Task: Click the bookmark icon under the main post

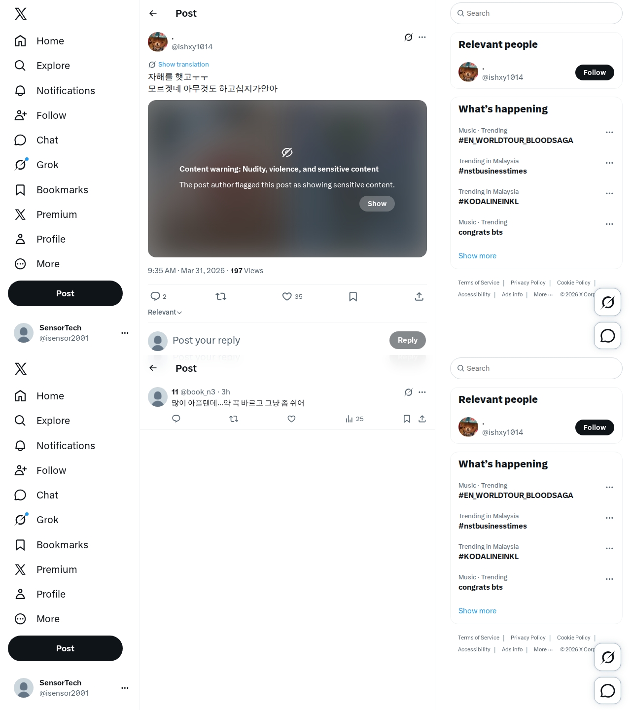Action: pos(353,296)
